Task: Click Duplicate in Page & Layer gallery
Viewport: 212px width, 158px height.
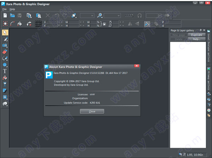Action: [196, 35]
